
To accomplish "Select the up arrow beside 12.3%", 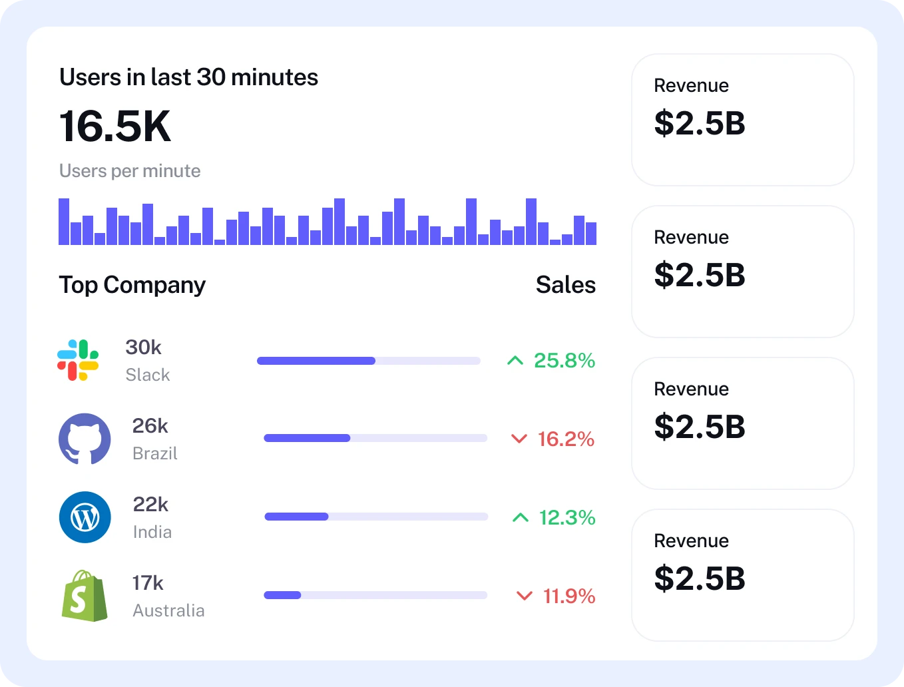I will pos(521,517).
